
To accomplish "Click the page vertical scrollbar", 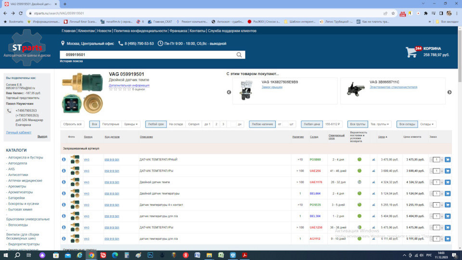I will [x=460, y=56].
